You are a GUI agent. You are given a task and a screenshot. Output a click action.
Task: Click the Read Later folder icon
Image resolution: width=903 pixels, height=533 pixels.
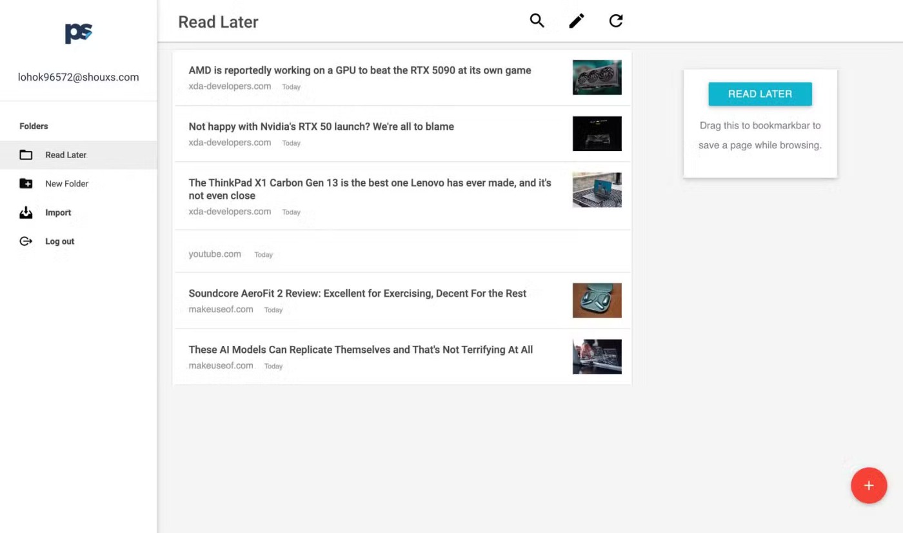26,155
